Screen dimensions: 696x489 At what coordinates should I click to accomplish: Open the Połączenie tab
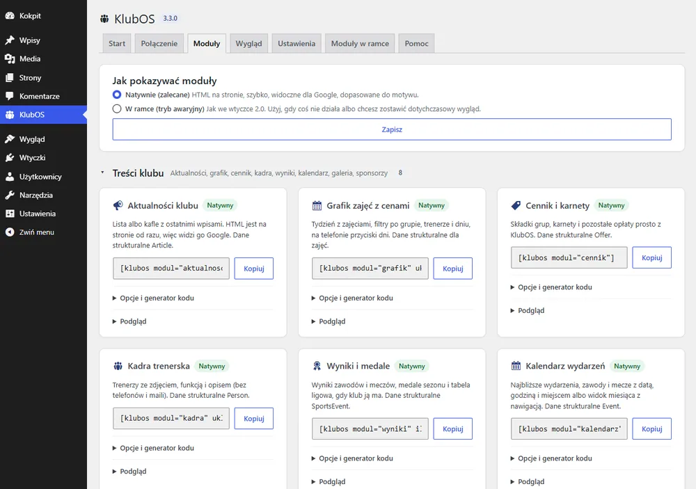pyautogui.click(x=159, y=44)
